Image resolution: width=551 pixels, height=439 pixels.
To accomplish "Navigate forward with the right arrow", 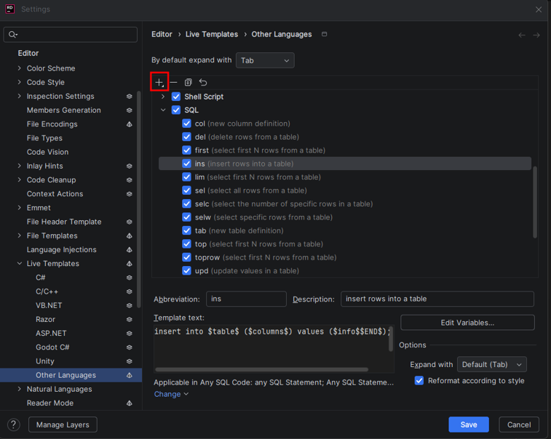I will 536,35.
